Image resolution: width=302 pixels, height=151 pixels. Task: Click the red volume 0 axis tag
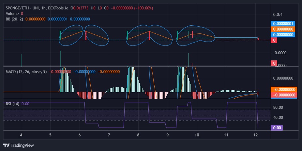click(274, 63)
